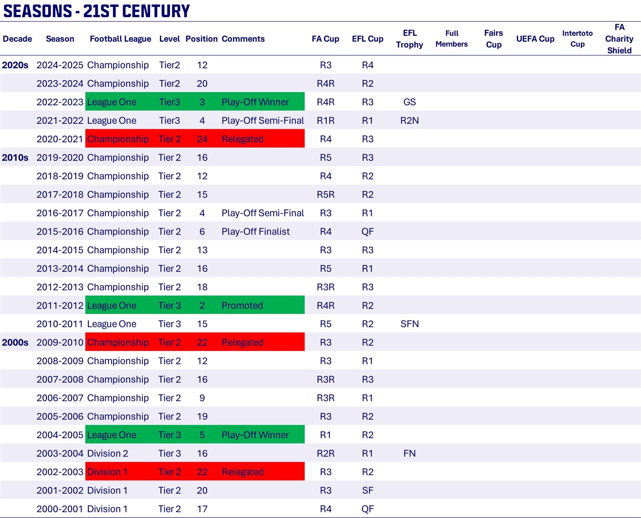Click Division 1 cell for 2002-2003

click(x=108, y=472)
